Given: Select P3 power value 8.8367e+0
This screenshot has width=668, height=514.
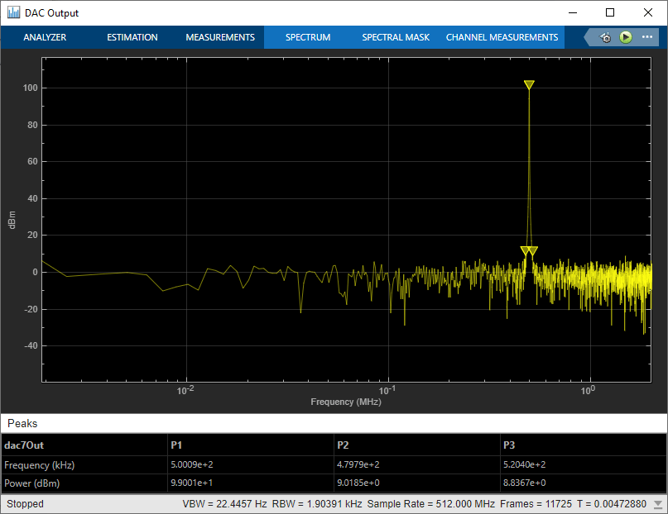Looking at the screenshot, I should pos(525,483).
